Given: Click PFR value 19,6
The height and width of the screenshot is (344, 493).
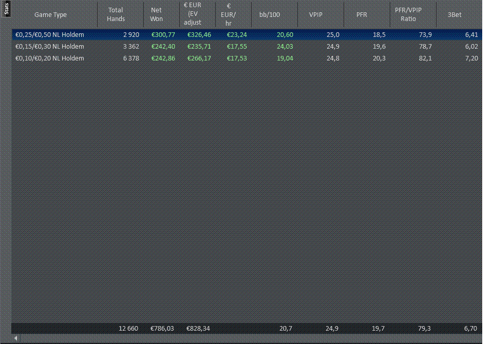Looking at the screenshot, I should point(379,47).
